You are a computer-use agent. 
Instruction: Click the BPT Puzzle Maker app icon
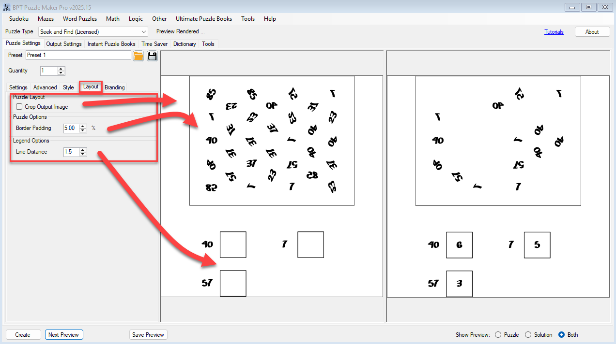[x=6, y=7]
